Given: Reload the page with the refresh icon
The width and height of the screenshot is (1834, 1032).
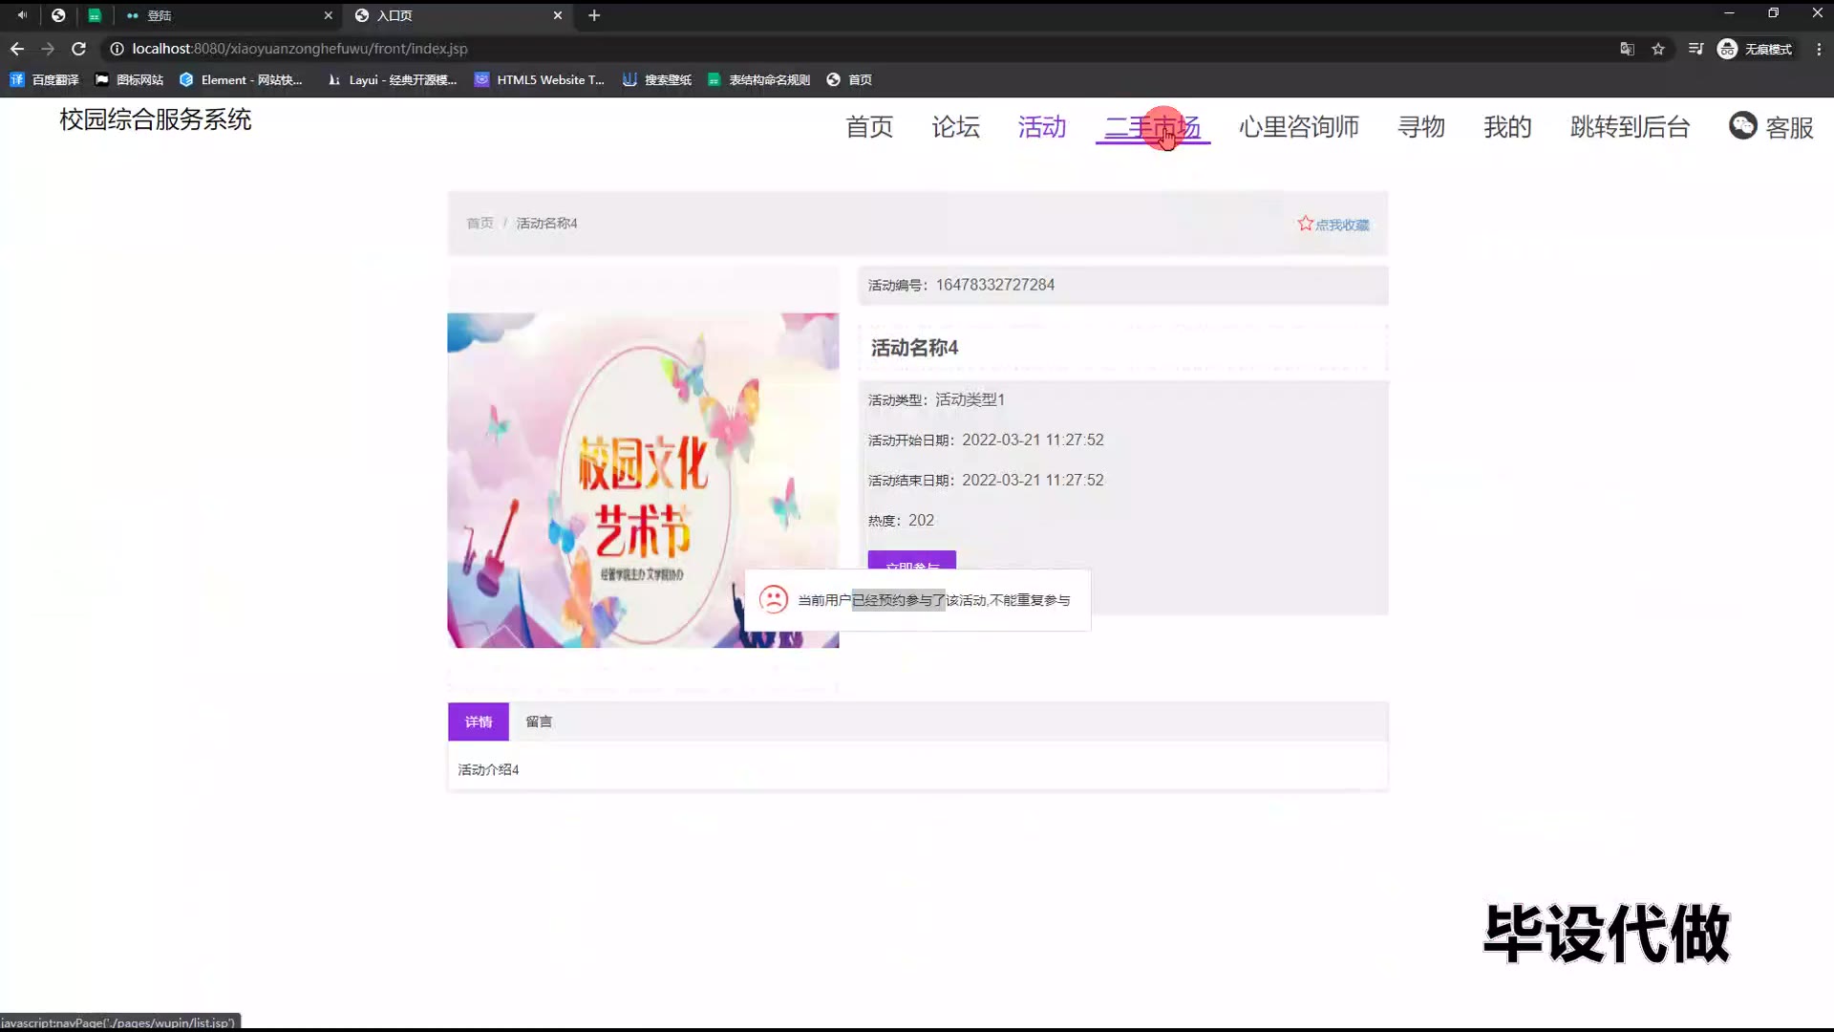Looking at the screenshot, I should 79,49.
